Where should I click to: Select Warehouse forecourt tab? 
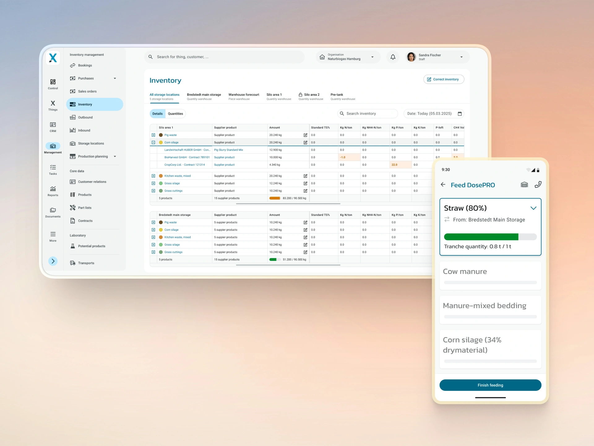244,97
